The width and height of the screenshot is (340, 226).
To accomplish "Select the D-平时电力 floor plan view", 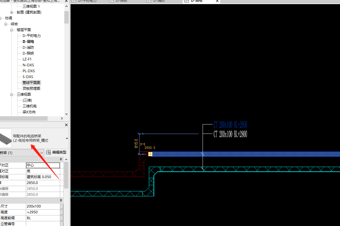I will click(x=31, y=36).
